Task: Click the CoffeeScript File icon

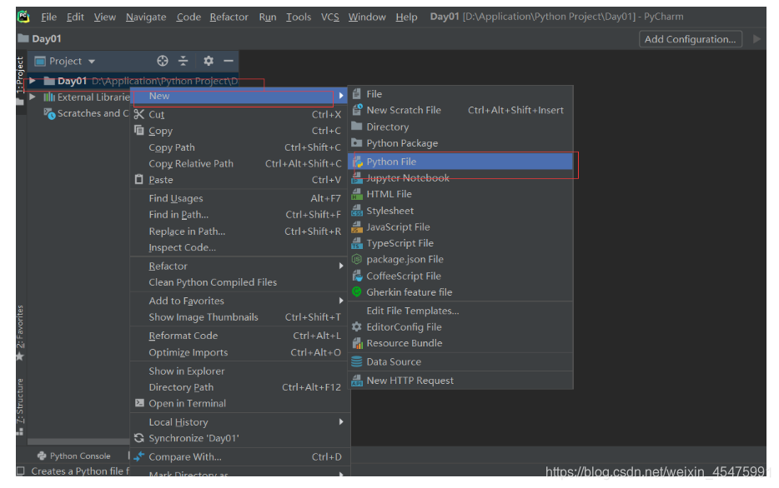Action: click(357, 276)
